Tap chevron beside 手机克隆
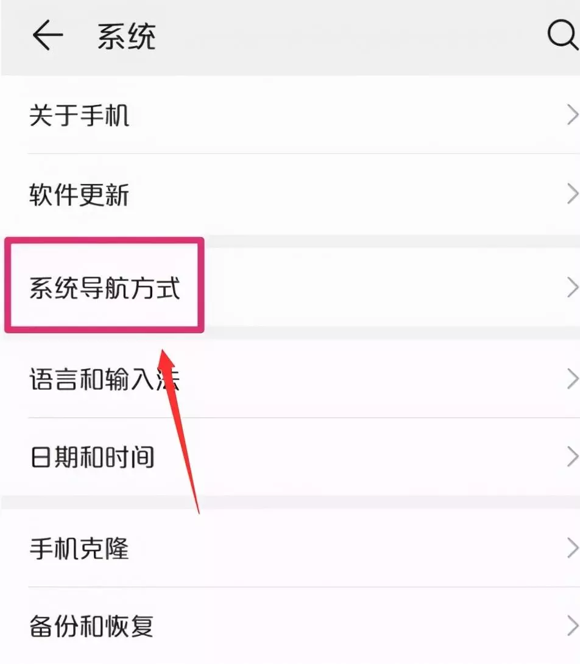This screenshot has width=580, height=664. pos(572,548)
